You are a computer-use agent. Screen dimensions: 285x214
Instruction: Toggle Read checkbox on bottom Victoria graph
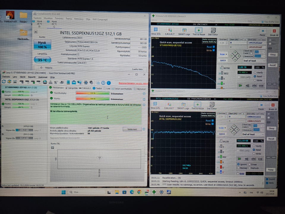pyautogui.click(x=213, y=120)
